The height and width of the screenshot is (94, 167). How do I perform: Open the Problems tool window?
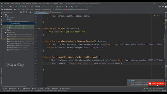coord(13,89)
